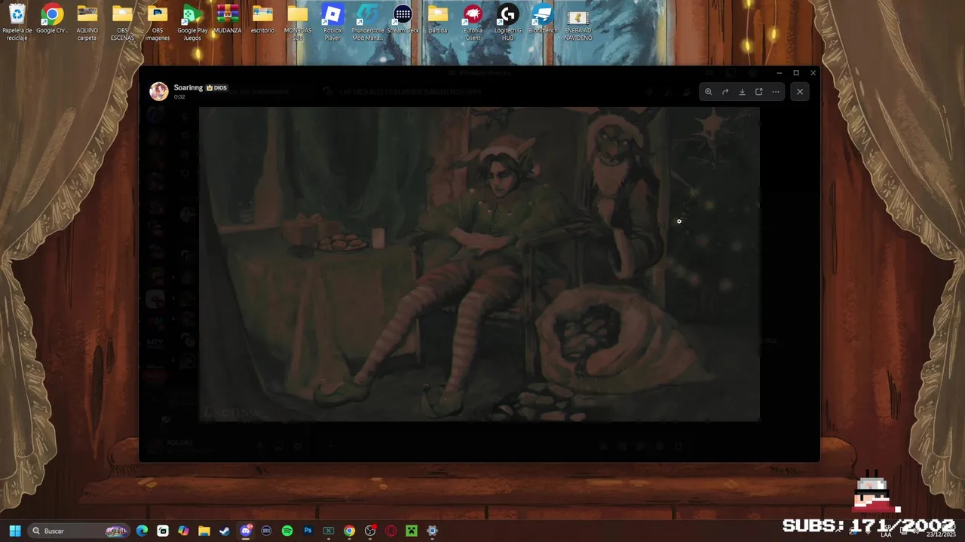Open the three-dot more options menu
This screenshot has height=542, width=965.
pyautogui.click(x=776, y=92)
